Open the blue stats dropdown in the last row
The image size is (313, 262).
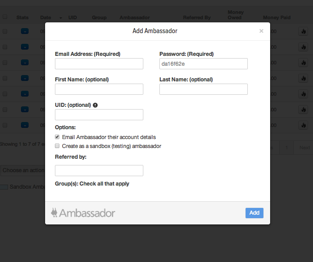[x=25, y=125]
